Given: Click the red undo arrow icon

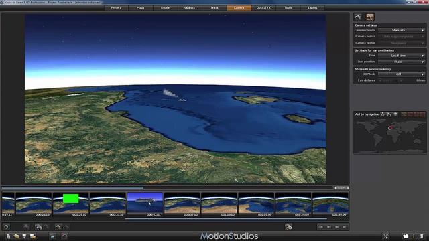Looking at the screenshot, I should pyautogui.click(x=64, y=236).
